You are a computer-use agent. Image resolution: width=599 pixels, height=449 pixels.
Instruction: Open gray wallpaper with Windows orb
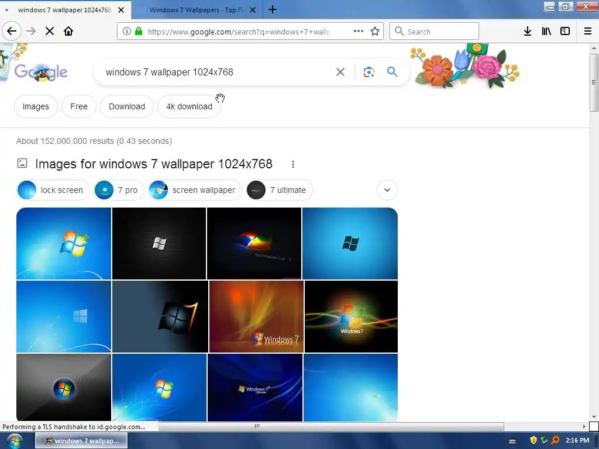(64, 388)
